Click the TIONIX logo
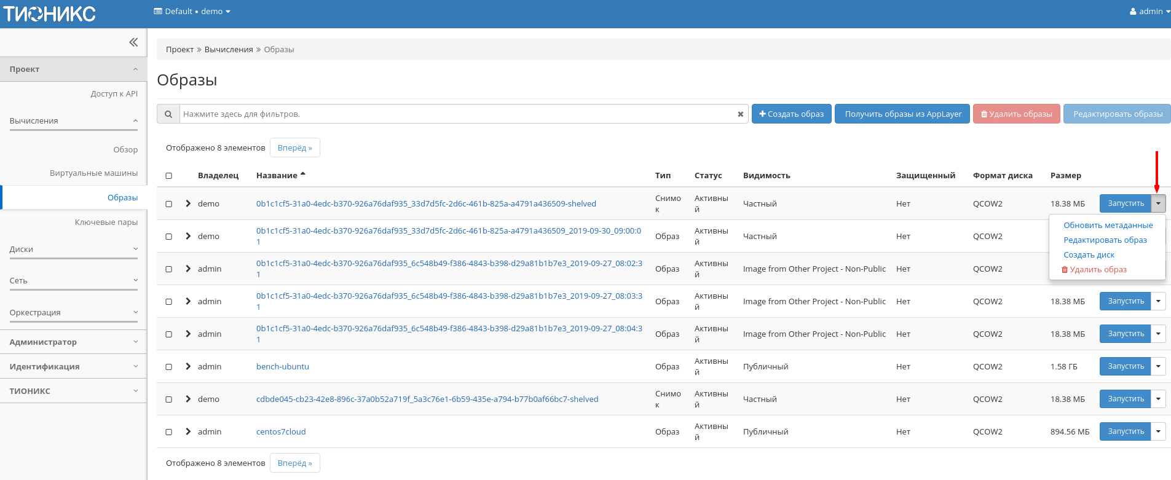Image resolution: width=1171 pixels, height=480 pixels. pos(49,14)
